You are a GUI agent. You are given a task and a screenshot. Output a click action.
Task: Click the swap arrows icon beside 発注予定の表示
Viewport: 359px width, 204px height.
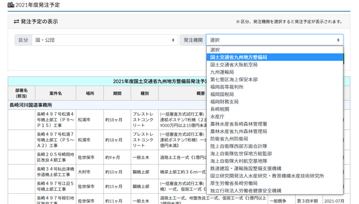pyautogui.click(x=16, y=22)
